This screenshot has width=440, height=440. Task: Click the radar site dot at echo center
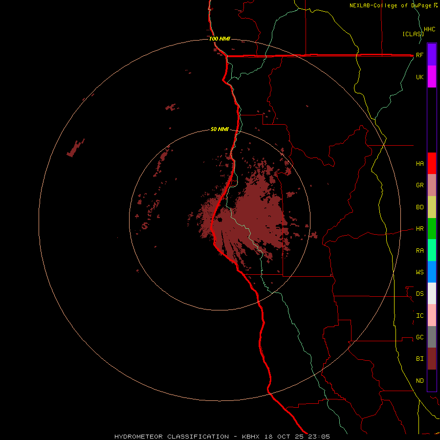[x=220, y=220]
